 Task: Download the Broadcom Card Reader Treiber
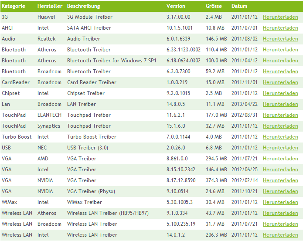(280, 82)
